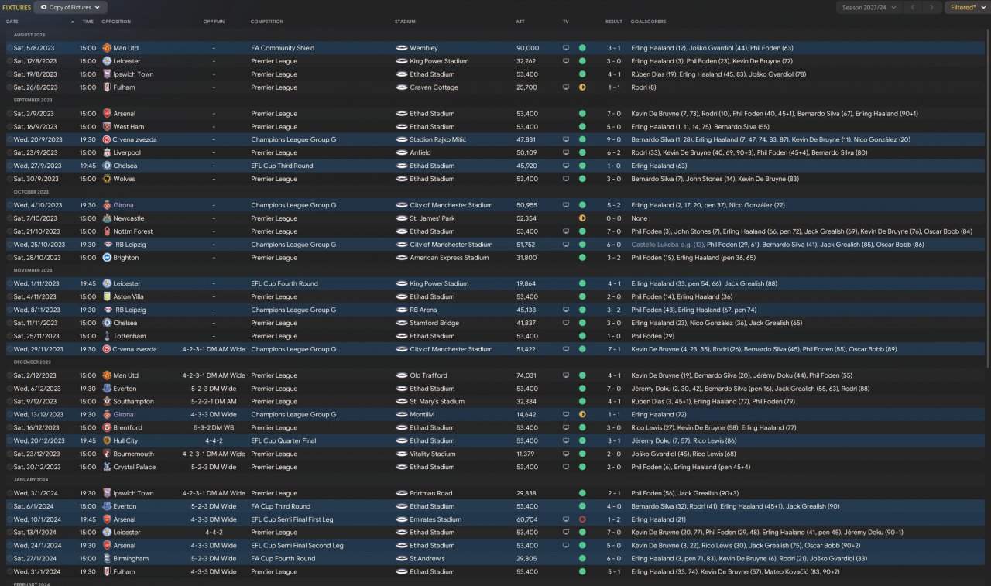Screen dimensions: 991x586
Task: Click the TV icon in the Emirates Stadium row
Action: (x=566, y=520)
